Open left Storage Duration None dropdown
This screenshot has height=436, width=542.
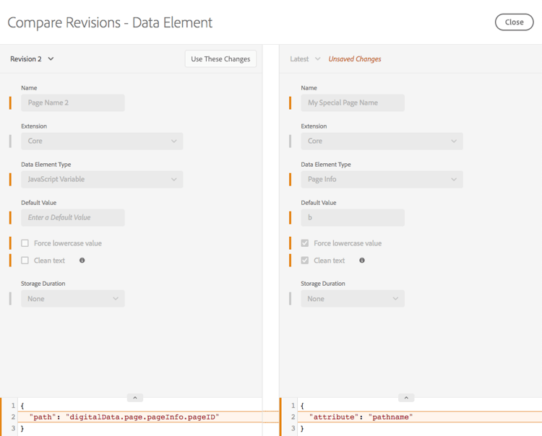click(73, 299)
